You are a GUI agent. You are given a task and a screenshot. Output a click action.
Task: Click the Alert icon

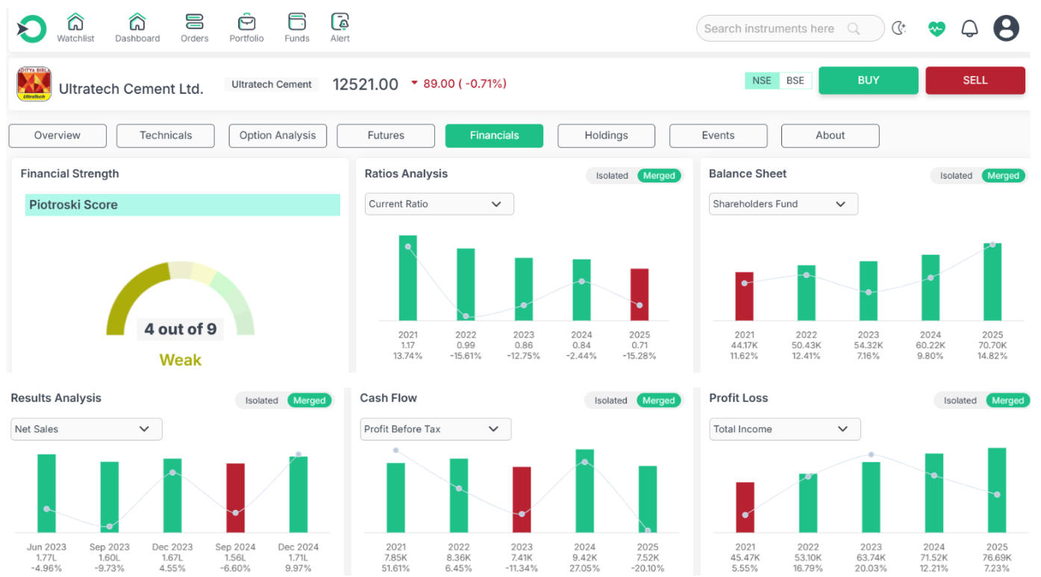pyautogui.click(x=340, y=22)
